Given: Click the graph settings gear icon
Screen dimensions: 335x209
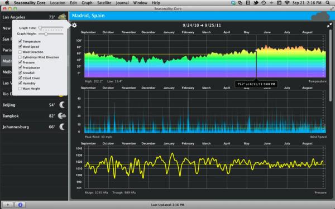Looking at the screenshot, I should coord(74,25).
